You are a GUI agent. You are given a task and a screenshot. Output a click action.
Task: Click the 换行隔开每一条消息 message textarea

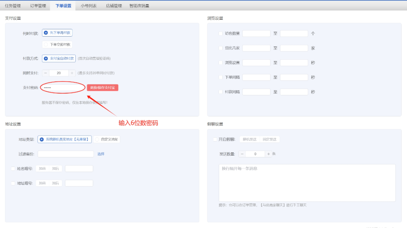(x=307, y=183)
